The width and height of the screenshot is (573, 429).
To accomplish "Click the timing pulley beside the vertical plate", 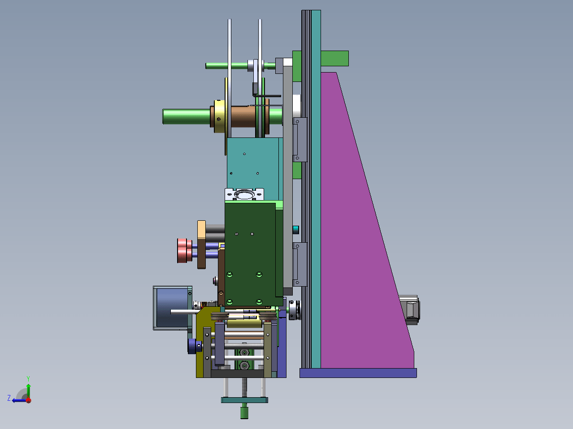I will coord(294,310).
